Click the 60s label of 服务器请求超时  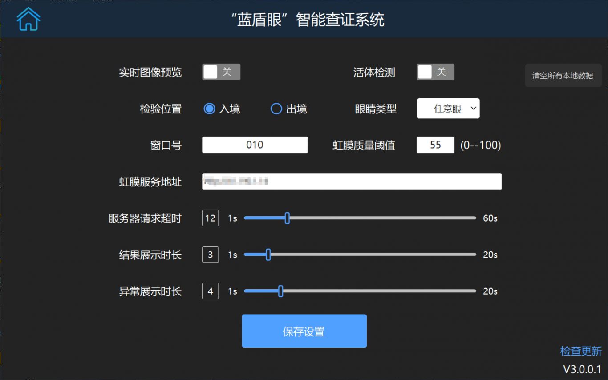point(490,218)
